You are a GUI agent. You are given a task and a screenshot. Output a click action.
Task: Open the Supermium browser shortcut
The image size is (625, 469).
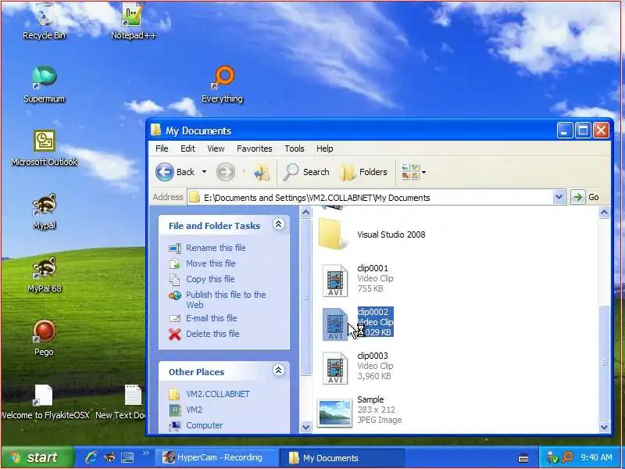point(44,84)
